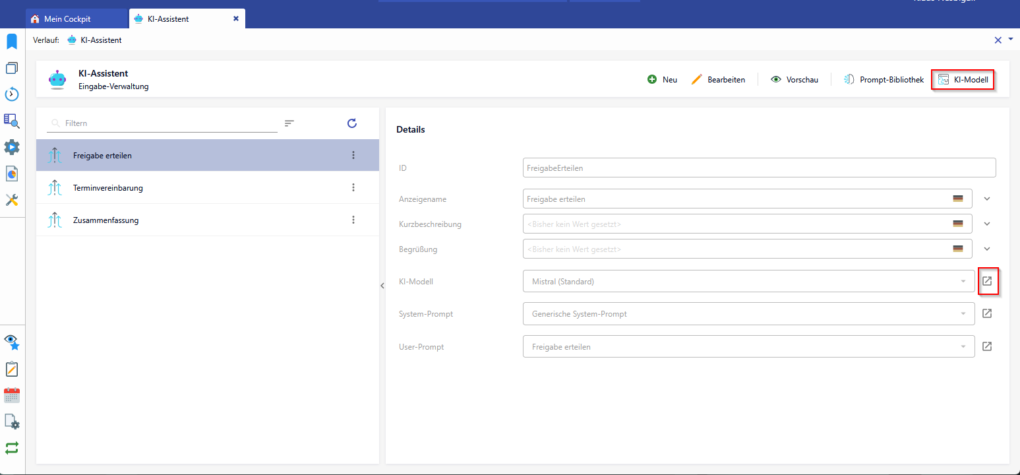Expand Anzeigename translations chevron

pyautogui.click(x=987, y=199)
